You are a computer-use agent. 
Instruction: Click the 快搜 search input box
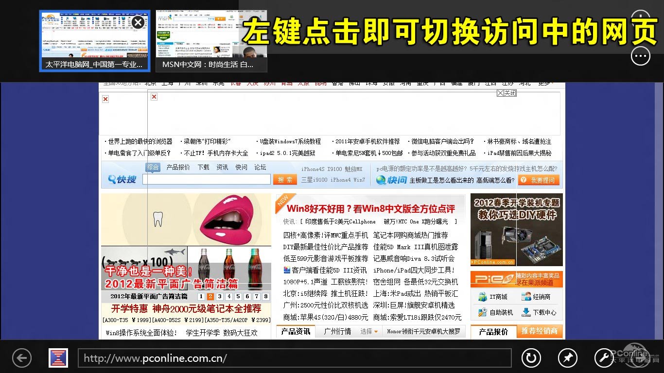(206, 179)
